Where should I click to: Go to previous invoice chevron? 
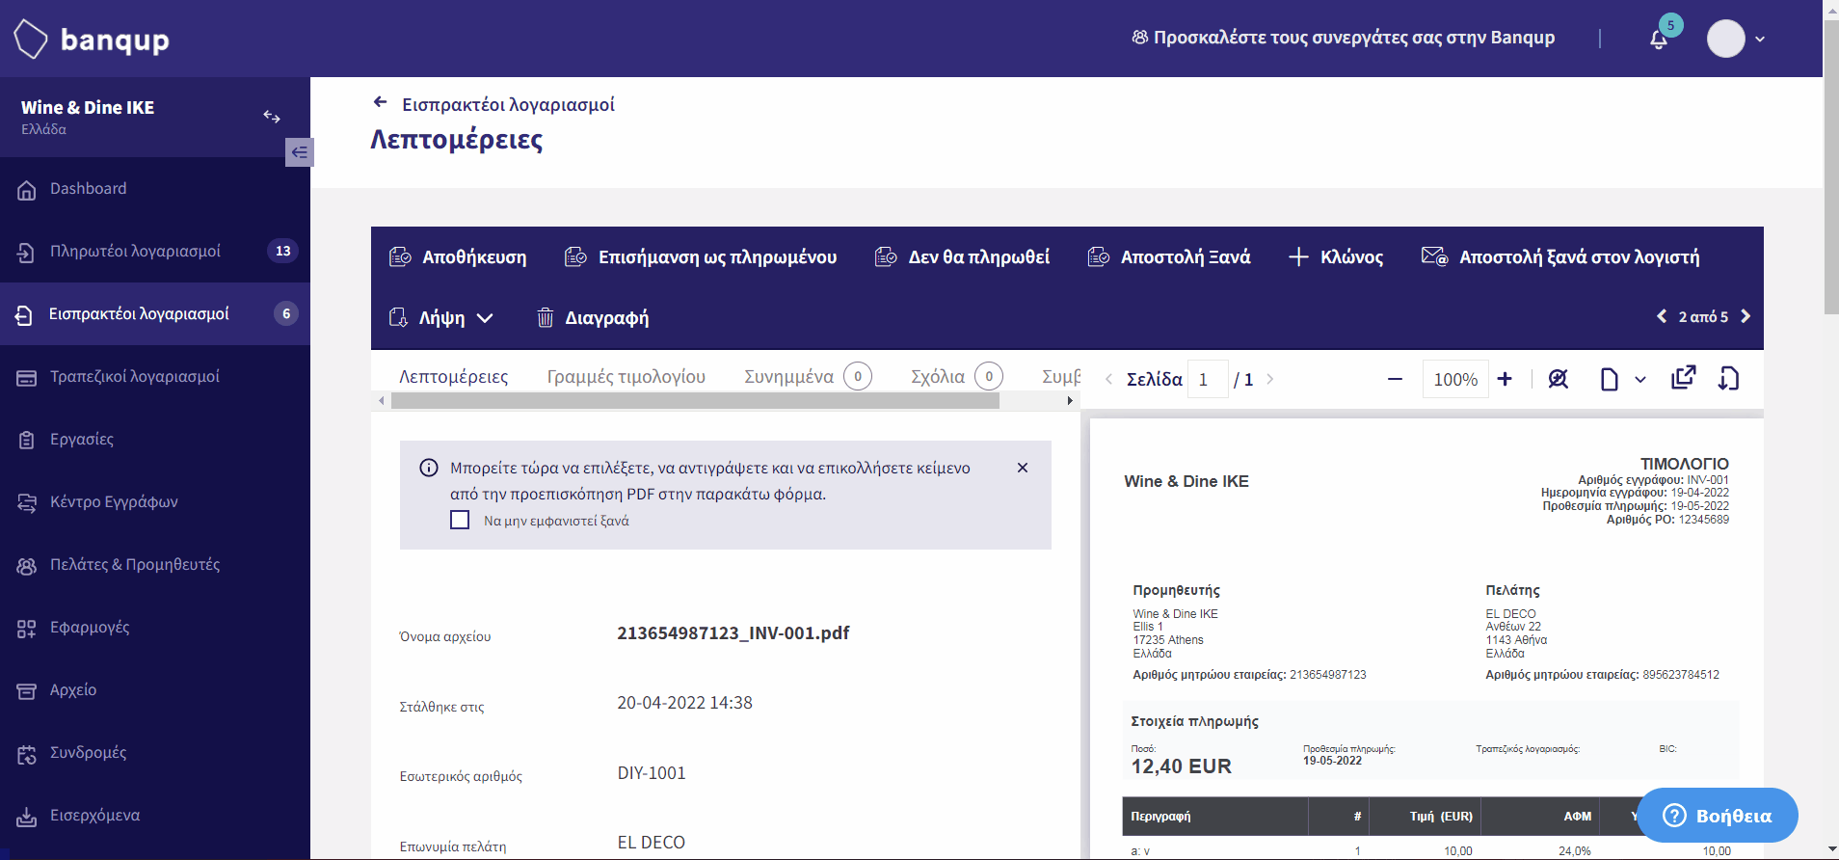(x=1662, y=316)
